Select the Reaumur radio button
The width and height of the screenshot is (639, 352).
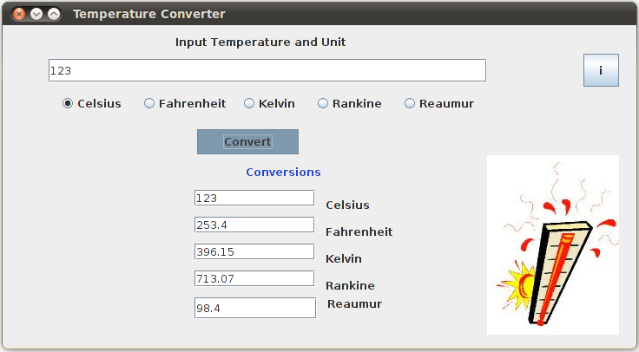coord(439,103)
